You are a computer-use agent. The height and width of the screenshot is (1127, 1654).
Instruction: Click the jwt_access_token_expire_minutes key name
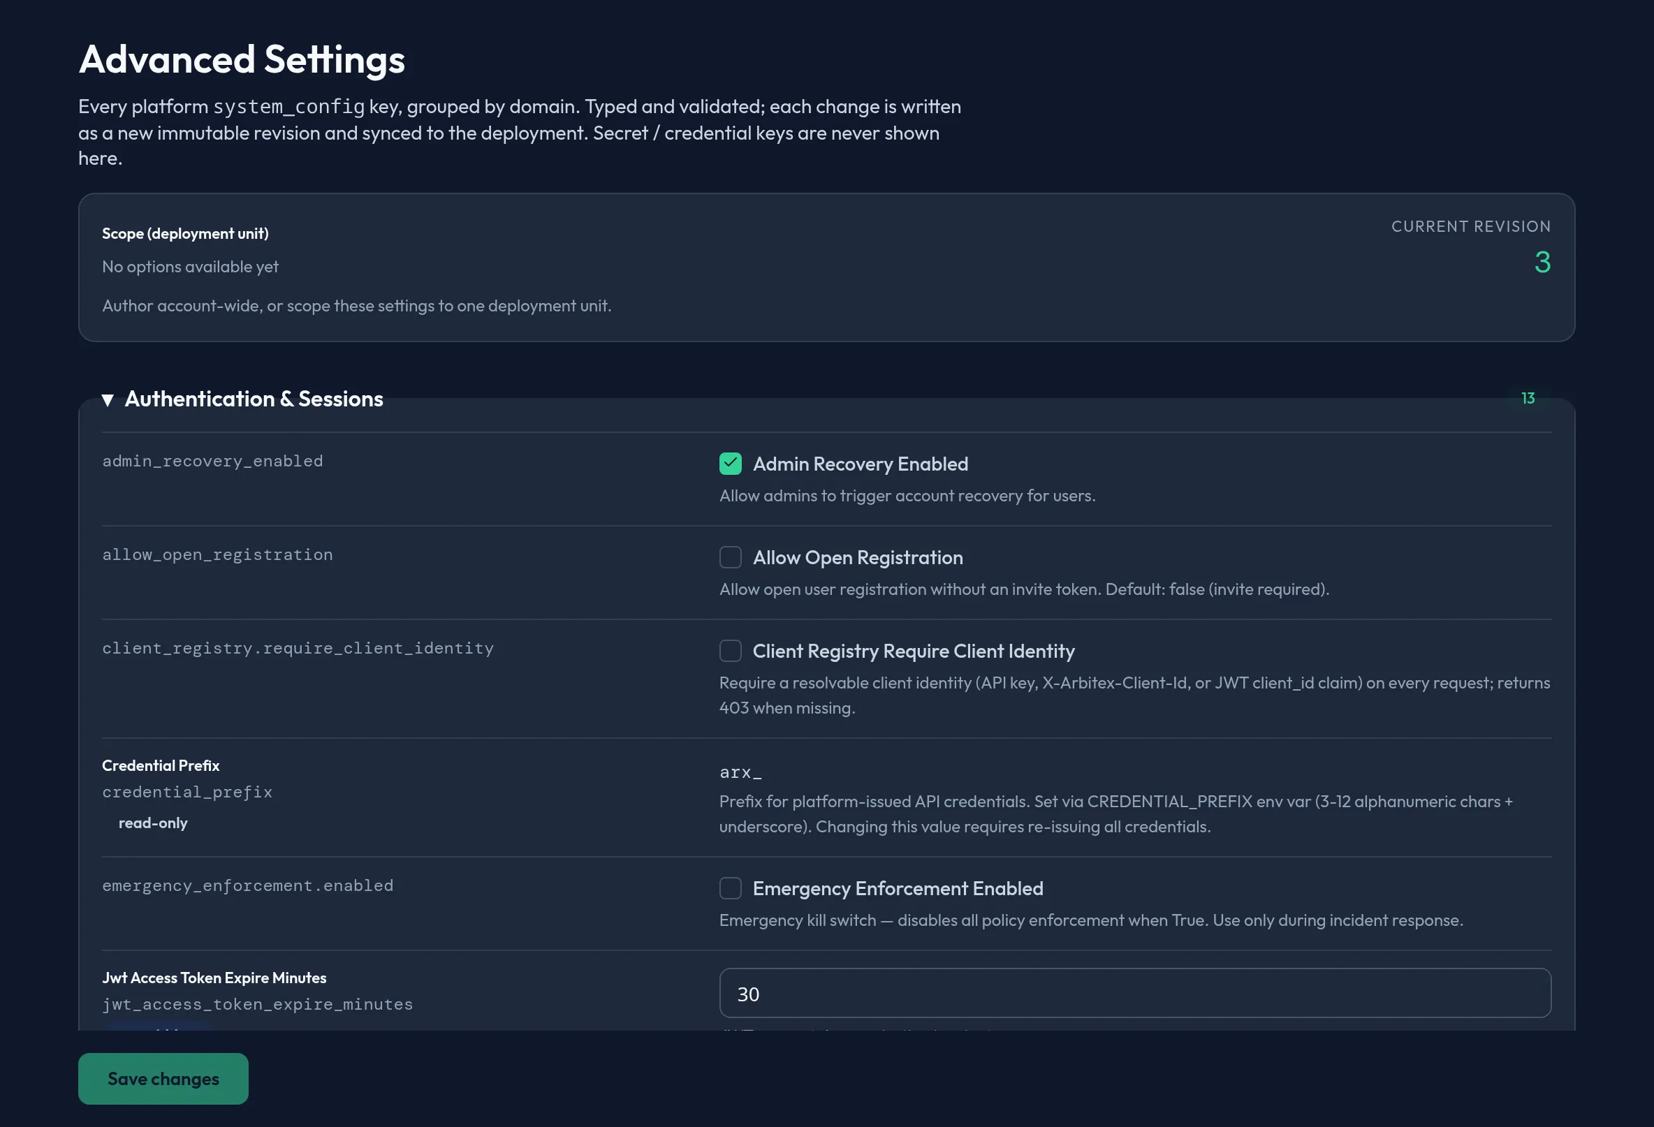(258, 1005)
